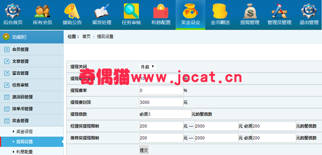Follow the 首页 breadcrumb link
The image size is (322, 155).
pyautogui.click(x=86, y=37)
